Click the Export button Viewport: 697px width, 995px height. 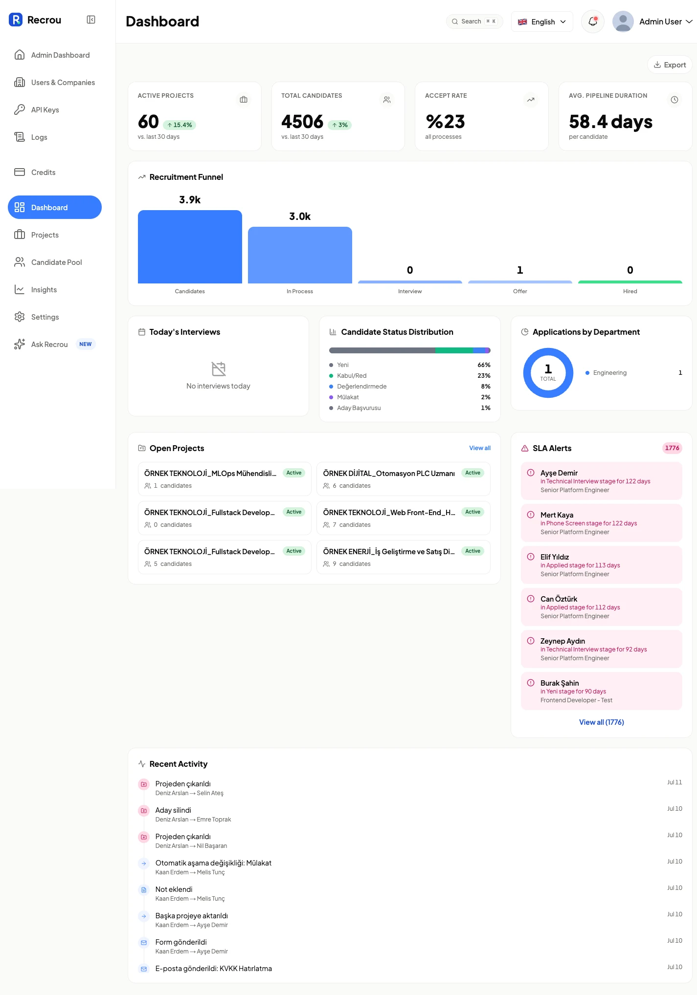coord(670,65)
